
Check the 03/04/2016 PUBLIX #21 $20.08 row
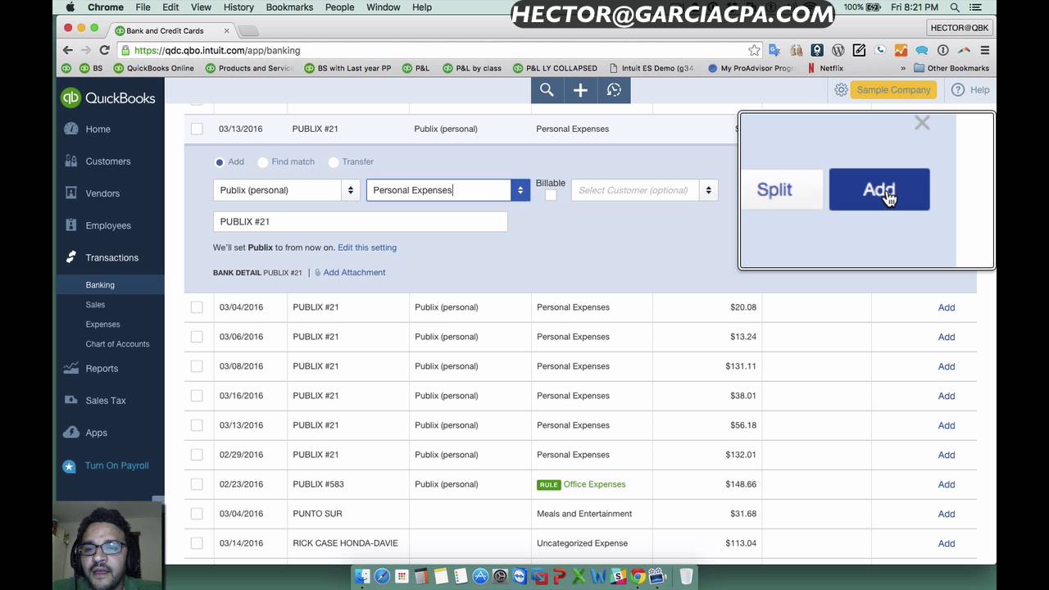[x=197, y=307]
